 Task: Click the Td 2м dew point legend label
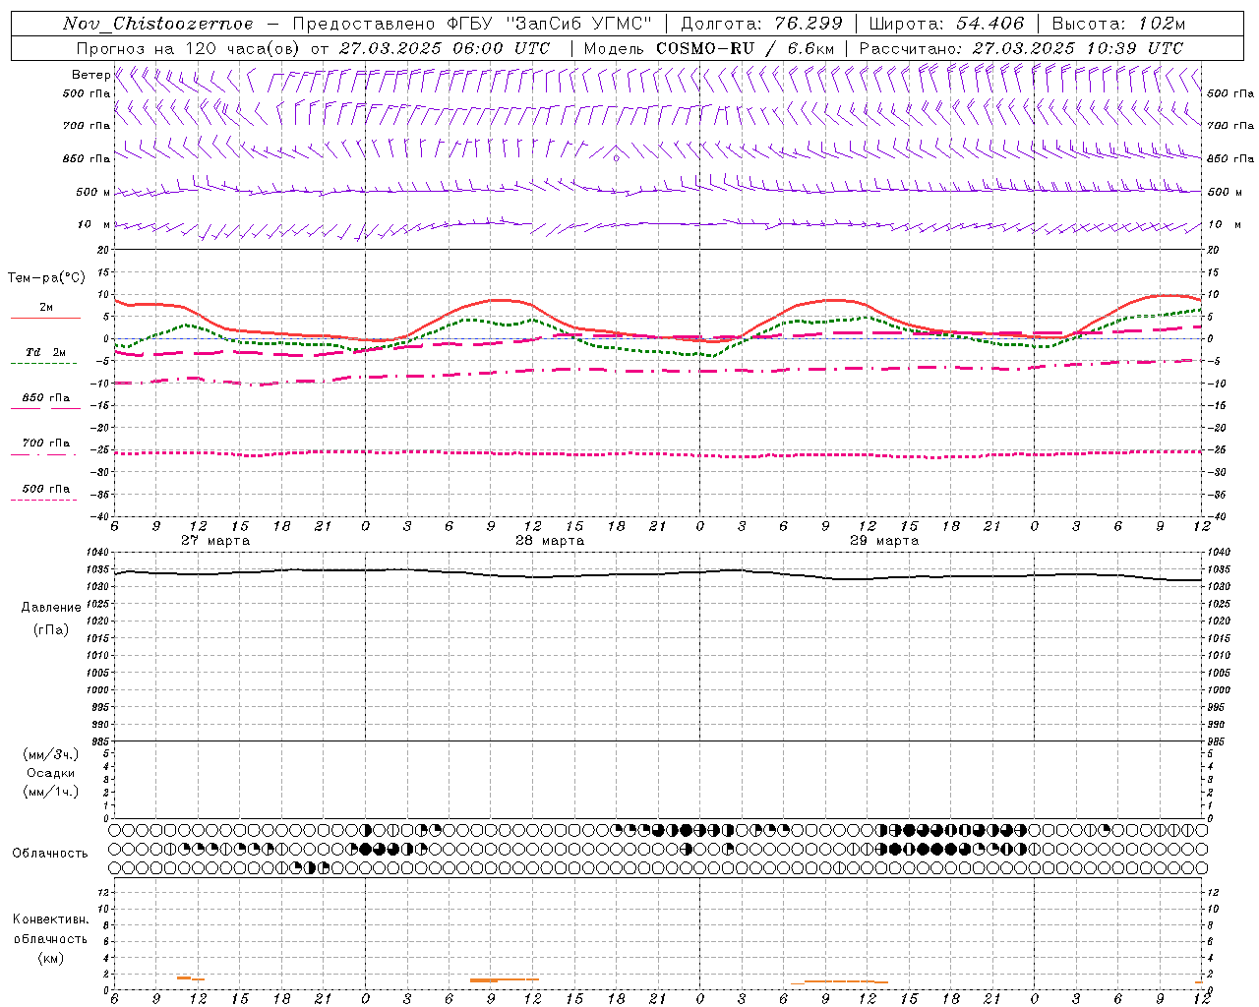[x=45, y=352]
